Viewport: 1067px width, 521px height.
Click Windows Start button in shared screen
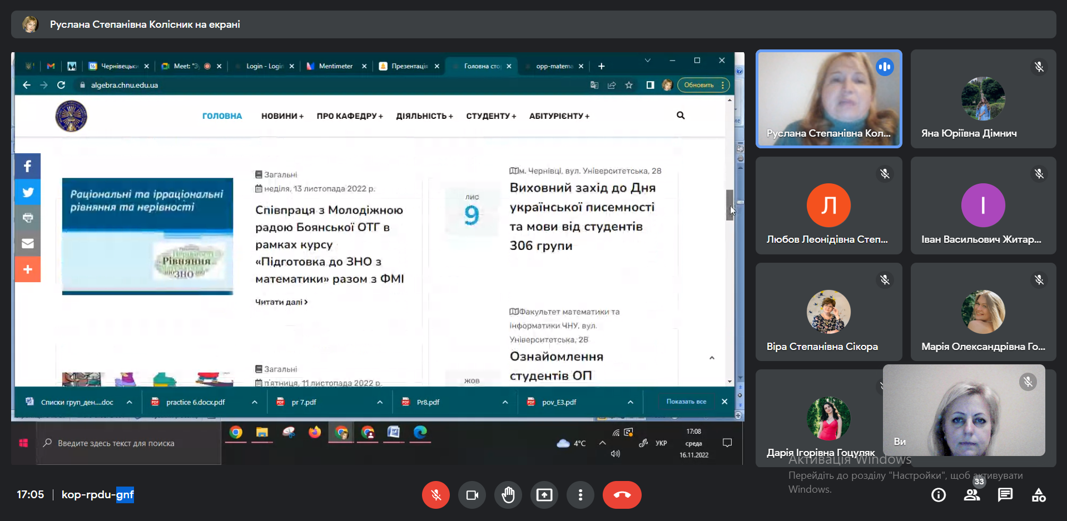pyautogui.click(x=23, y=443)
